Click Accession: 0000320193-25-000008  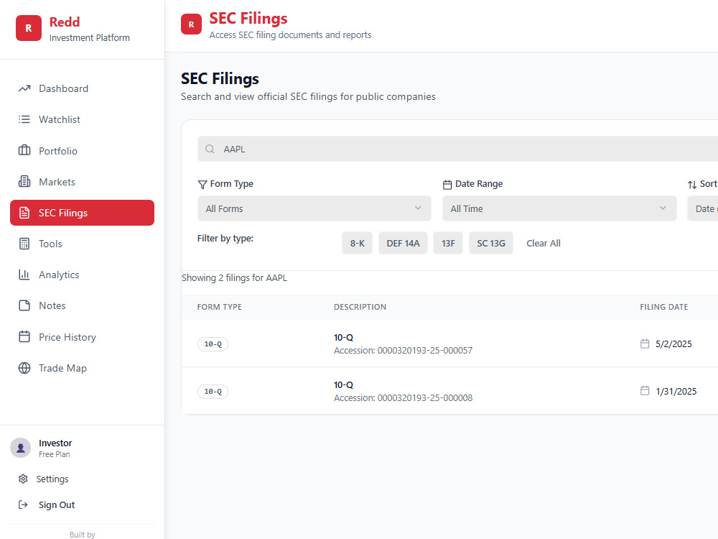403,398
